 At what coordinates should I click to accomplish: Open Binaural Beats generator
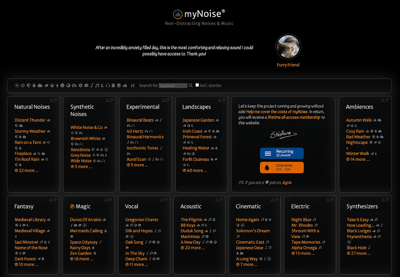[x=140, y=120]
